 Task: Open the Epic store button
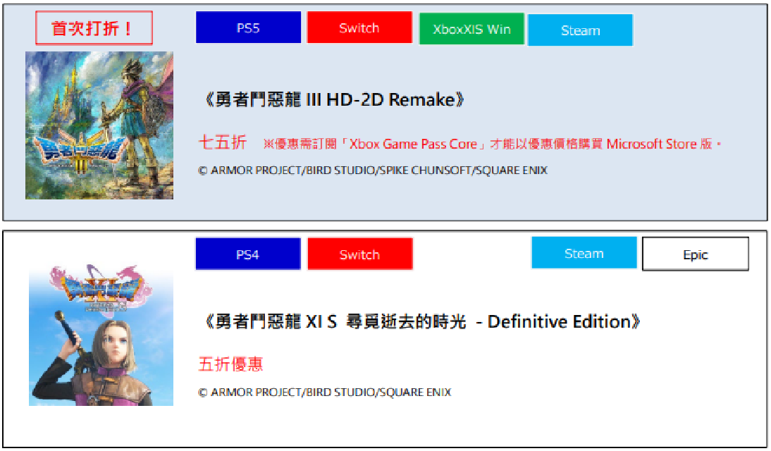click(696, 254)
